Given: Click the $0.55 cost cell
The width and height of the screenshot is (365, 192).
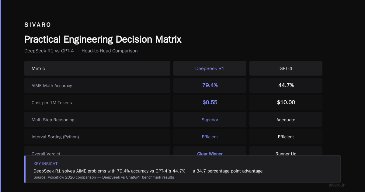Looking at the screenshot, I should [210, 102].
